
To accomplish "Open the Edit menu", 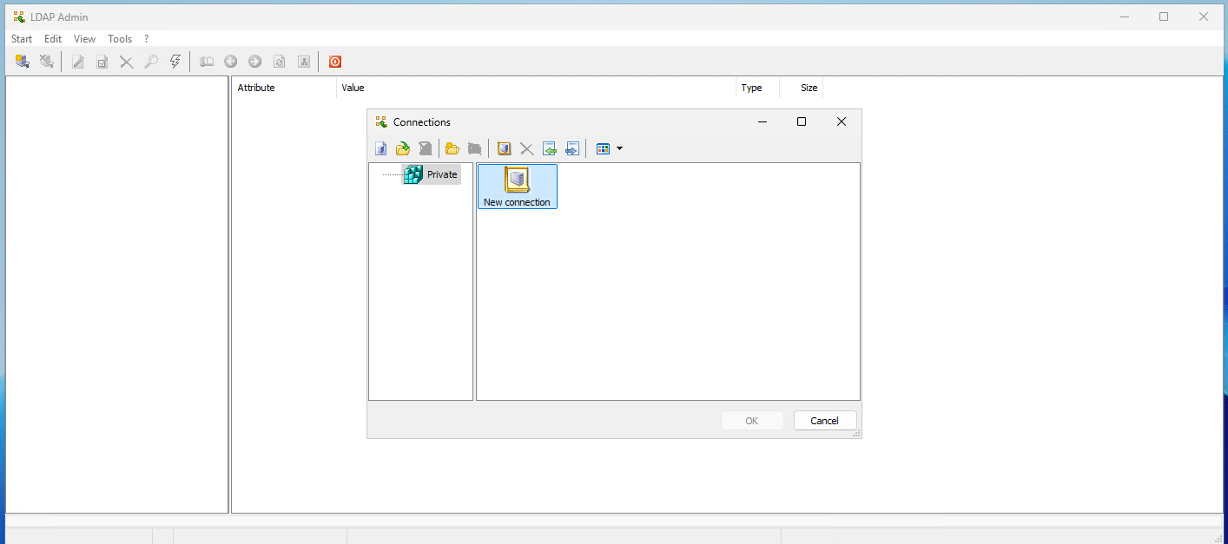I will tap(53, 39).
